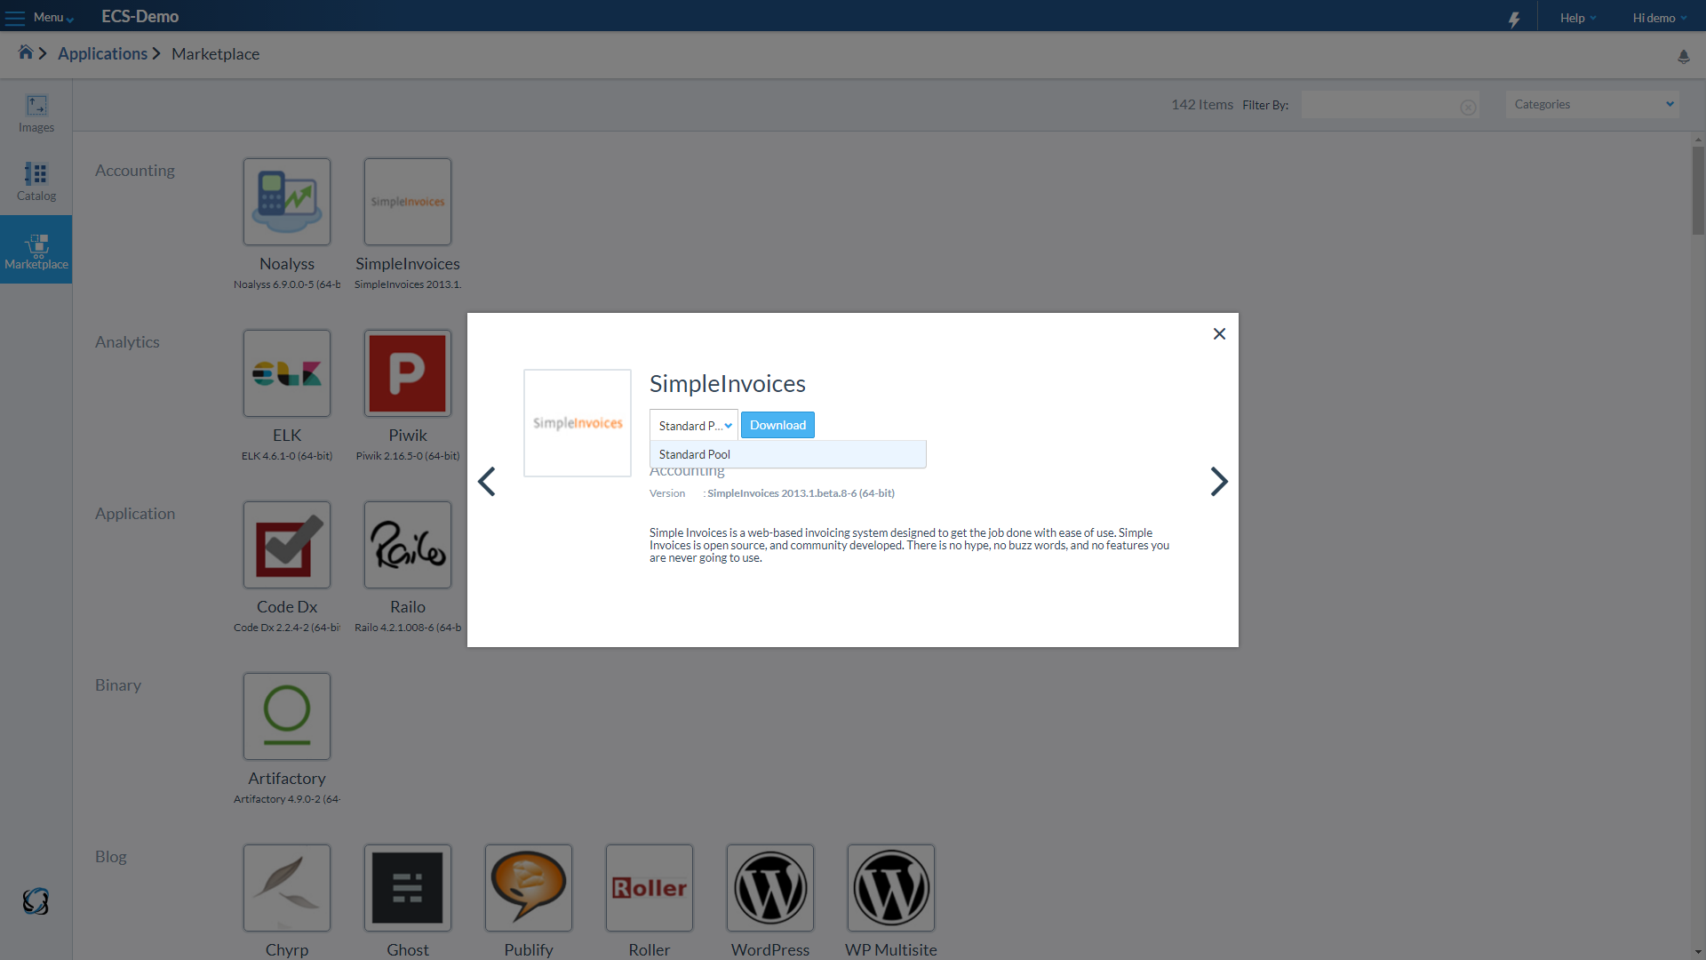Close the SimpleInvoices dialog
The width and height of the screenshot is (1706, 960).
(1219, 334)
